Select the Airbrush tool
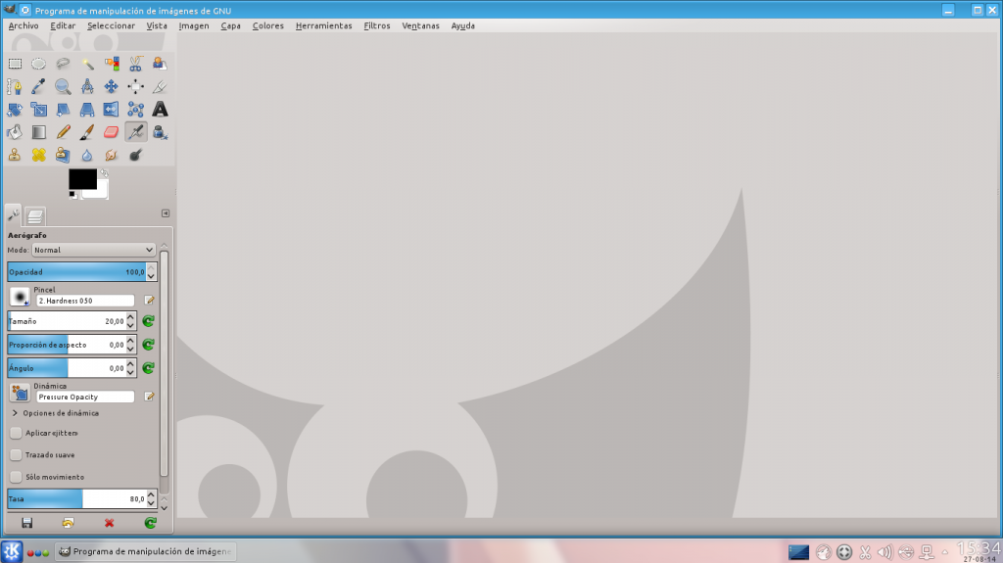The height and width of the screenshot is (563, 1003). pyautogui.click(x=135, y=132)
